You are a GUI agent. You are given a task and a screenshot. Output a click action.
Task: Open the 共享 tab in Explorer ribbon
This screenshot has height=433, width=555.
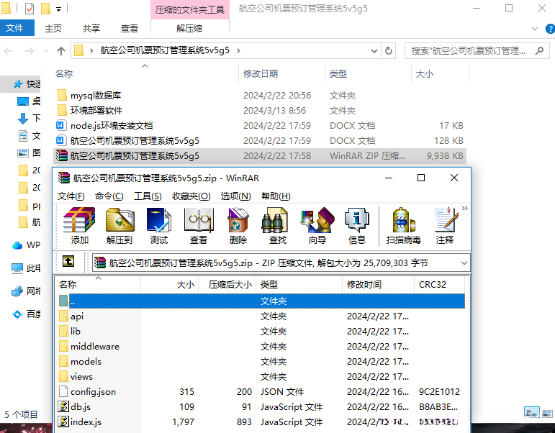91,28
